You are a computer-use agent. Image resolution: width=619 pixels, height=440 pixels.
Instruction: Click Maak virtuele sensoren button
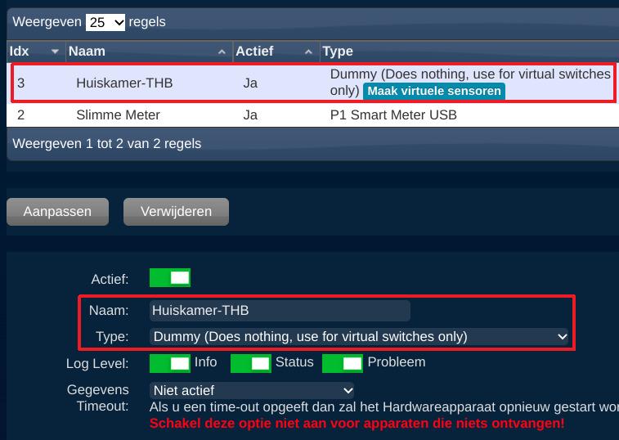pyautogui.click(x=434, y=92)
